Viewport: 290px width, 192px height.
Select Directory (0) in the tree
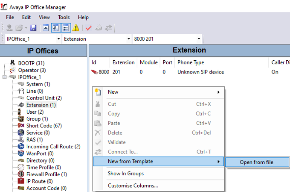(41, 160)
